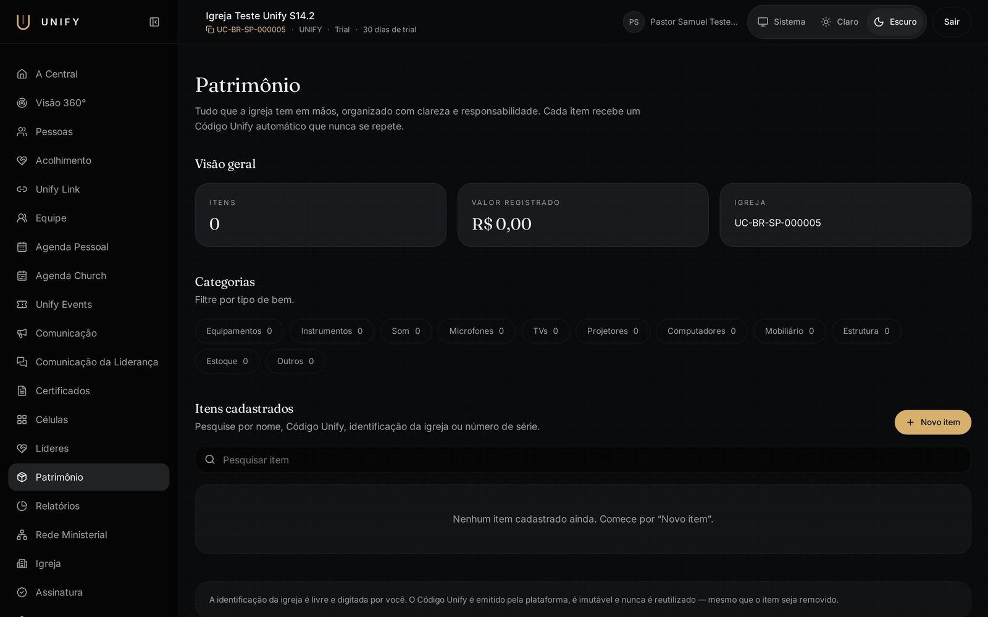The height and width of the screenshot is (617, 988).
Task: Click the Relatórios pie chart icon
Action: [22, 506]
